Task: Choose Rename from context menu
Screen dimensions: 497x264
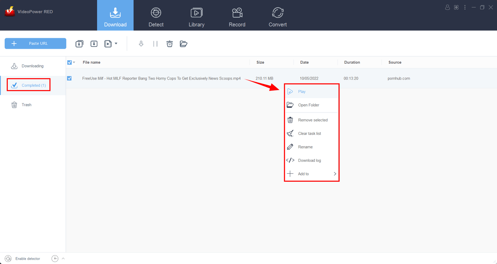Action: pos(312,147)
